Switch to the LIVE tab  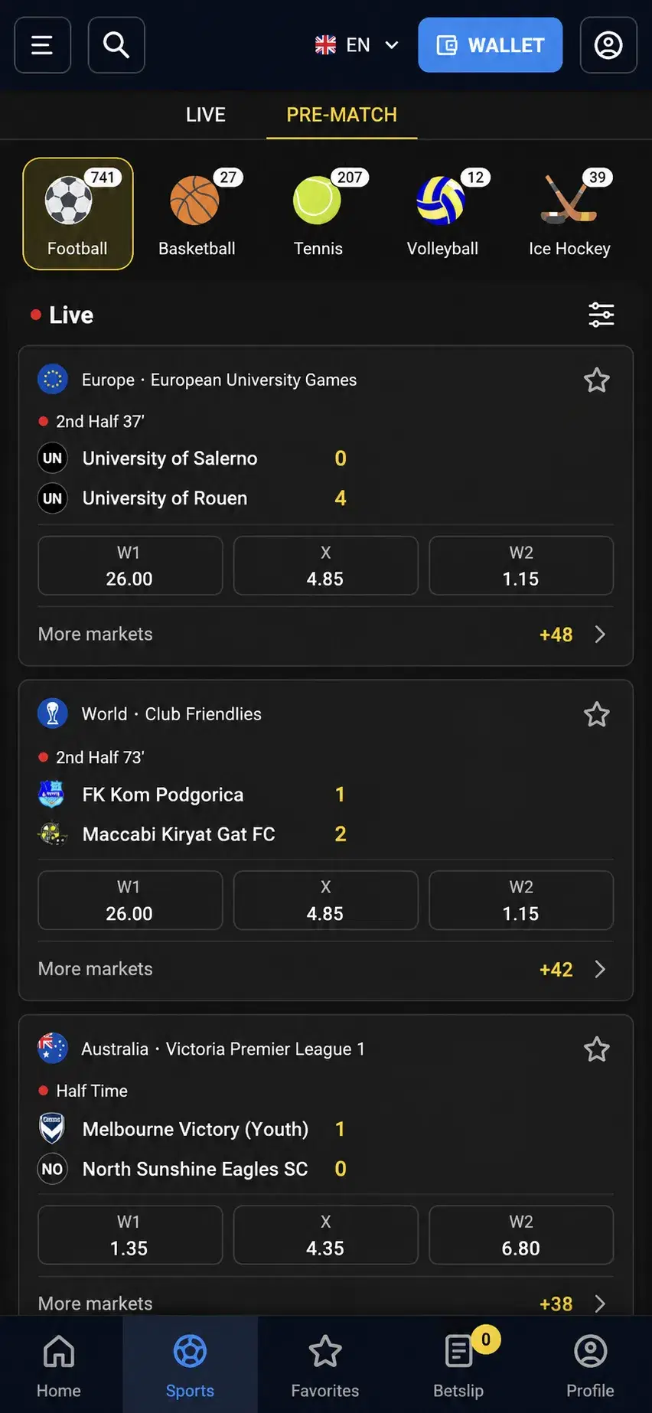tap(206, 115)
